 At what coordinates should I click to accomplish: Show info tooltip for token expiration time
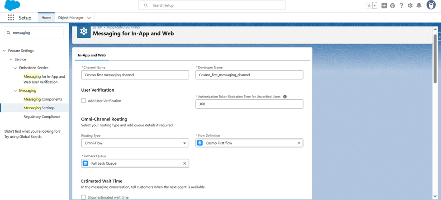[285, 97]
